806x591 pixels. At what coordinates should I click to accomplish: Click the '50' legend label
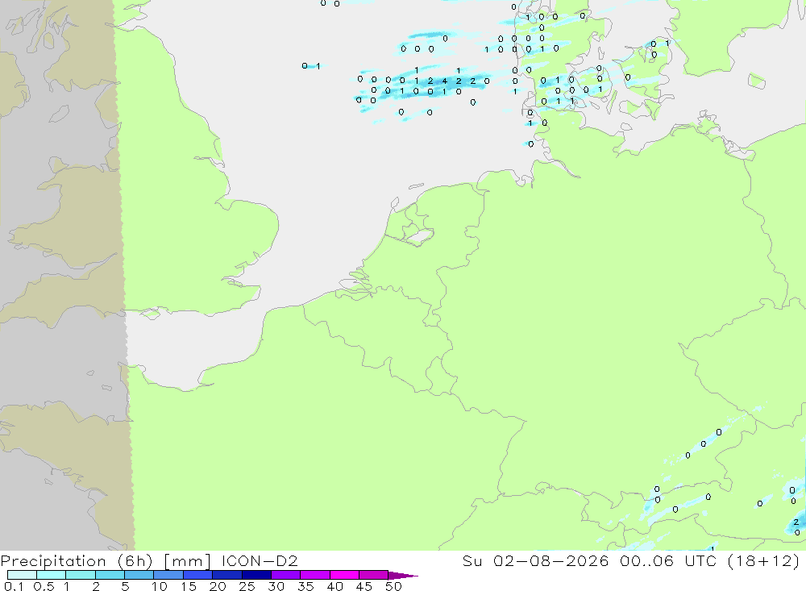coord(393,586)
